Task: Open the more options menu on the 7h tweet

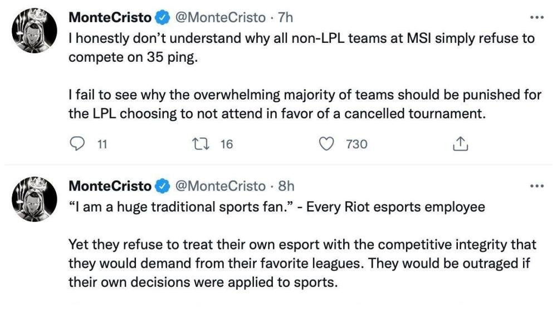Action: click(536, 17)
